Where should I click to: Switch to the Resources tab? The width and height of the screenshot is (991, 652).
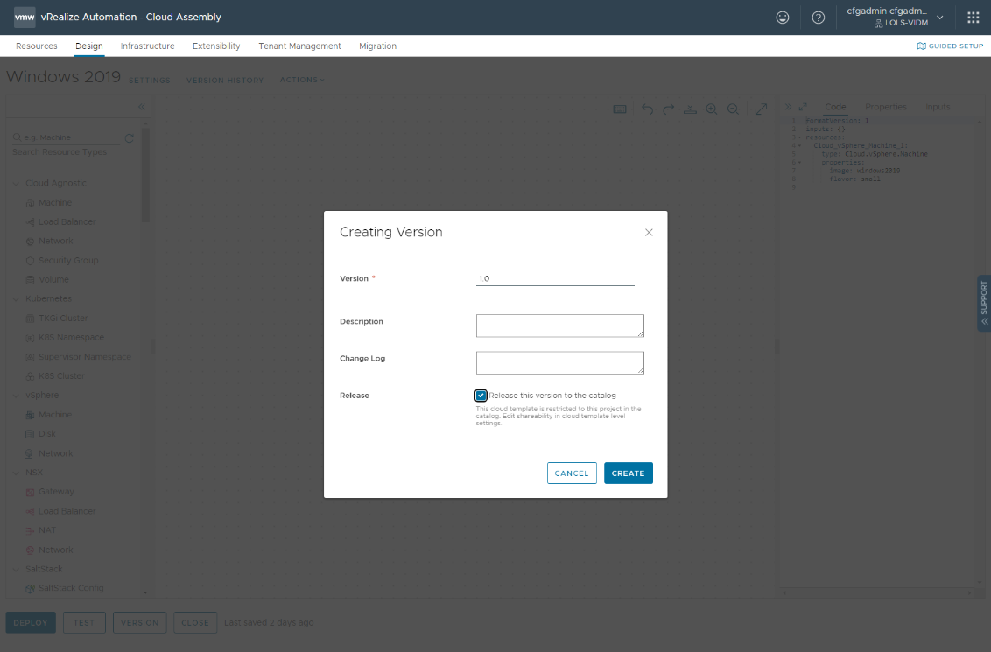37,46
